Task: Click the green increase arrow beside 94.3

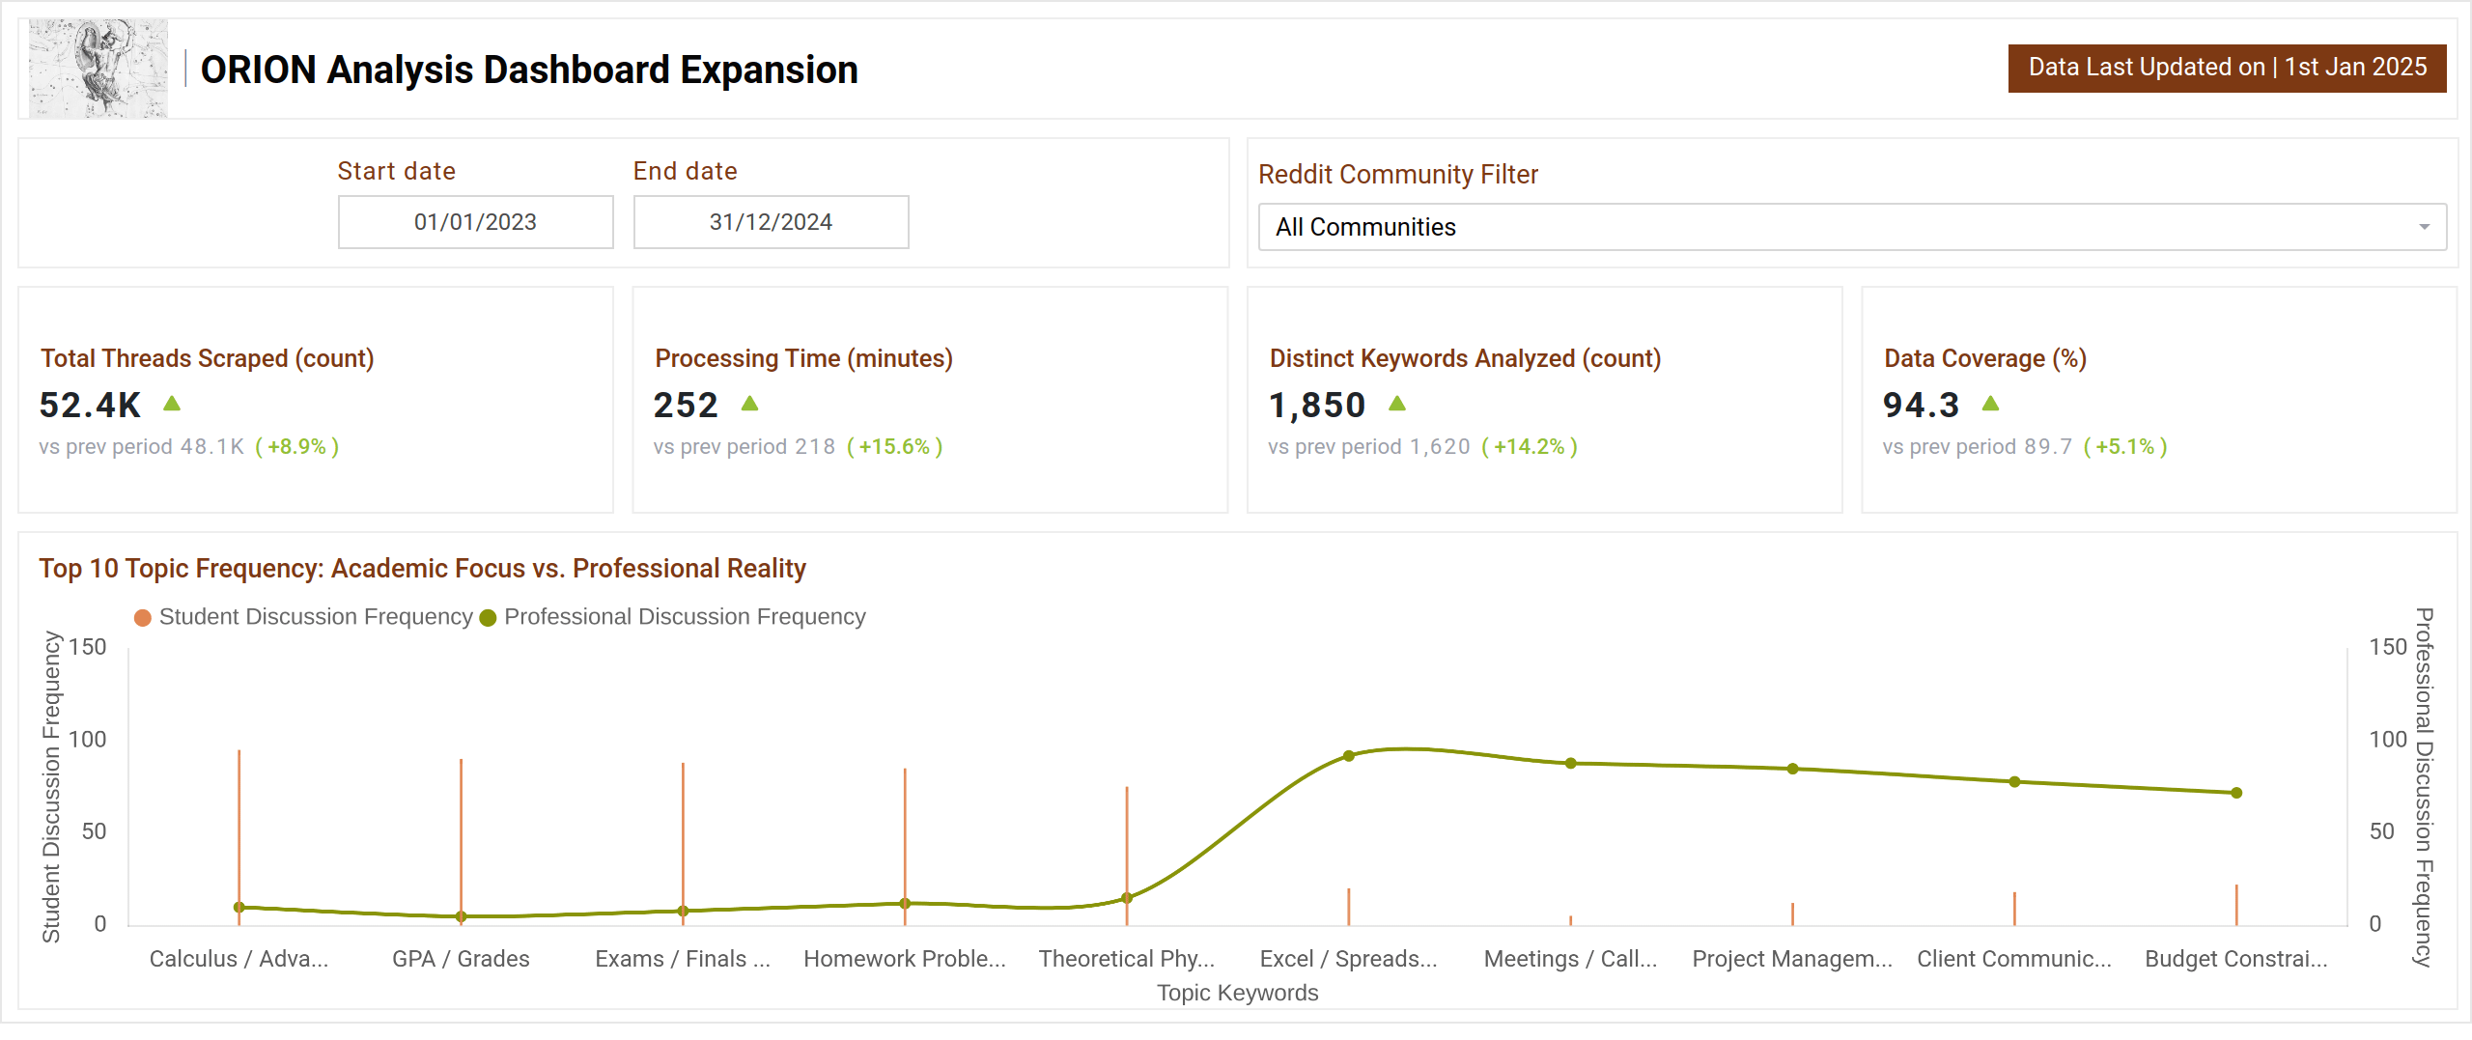Action: pos(1990,404)
